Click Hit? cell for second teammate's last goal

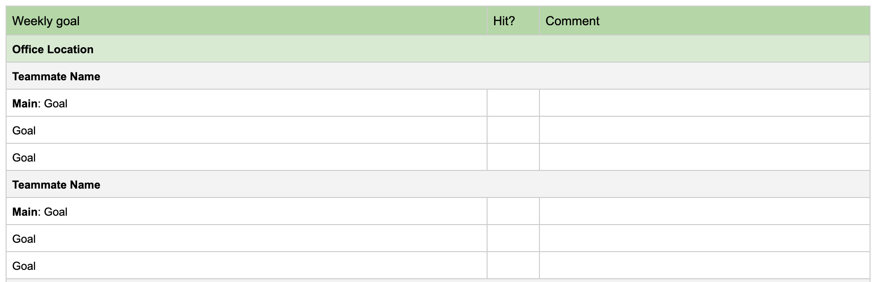513,266
